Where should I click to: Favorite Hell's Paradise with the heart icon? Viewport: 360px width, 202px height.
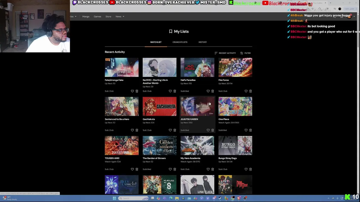(x=208, y=91)
